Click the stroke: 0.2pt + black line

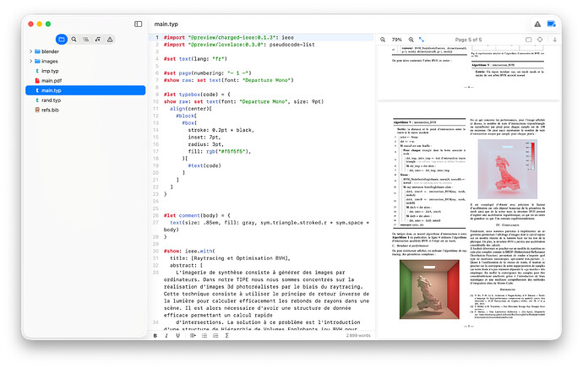[221, 130]
